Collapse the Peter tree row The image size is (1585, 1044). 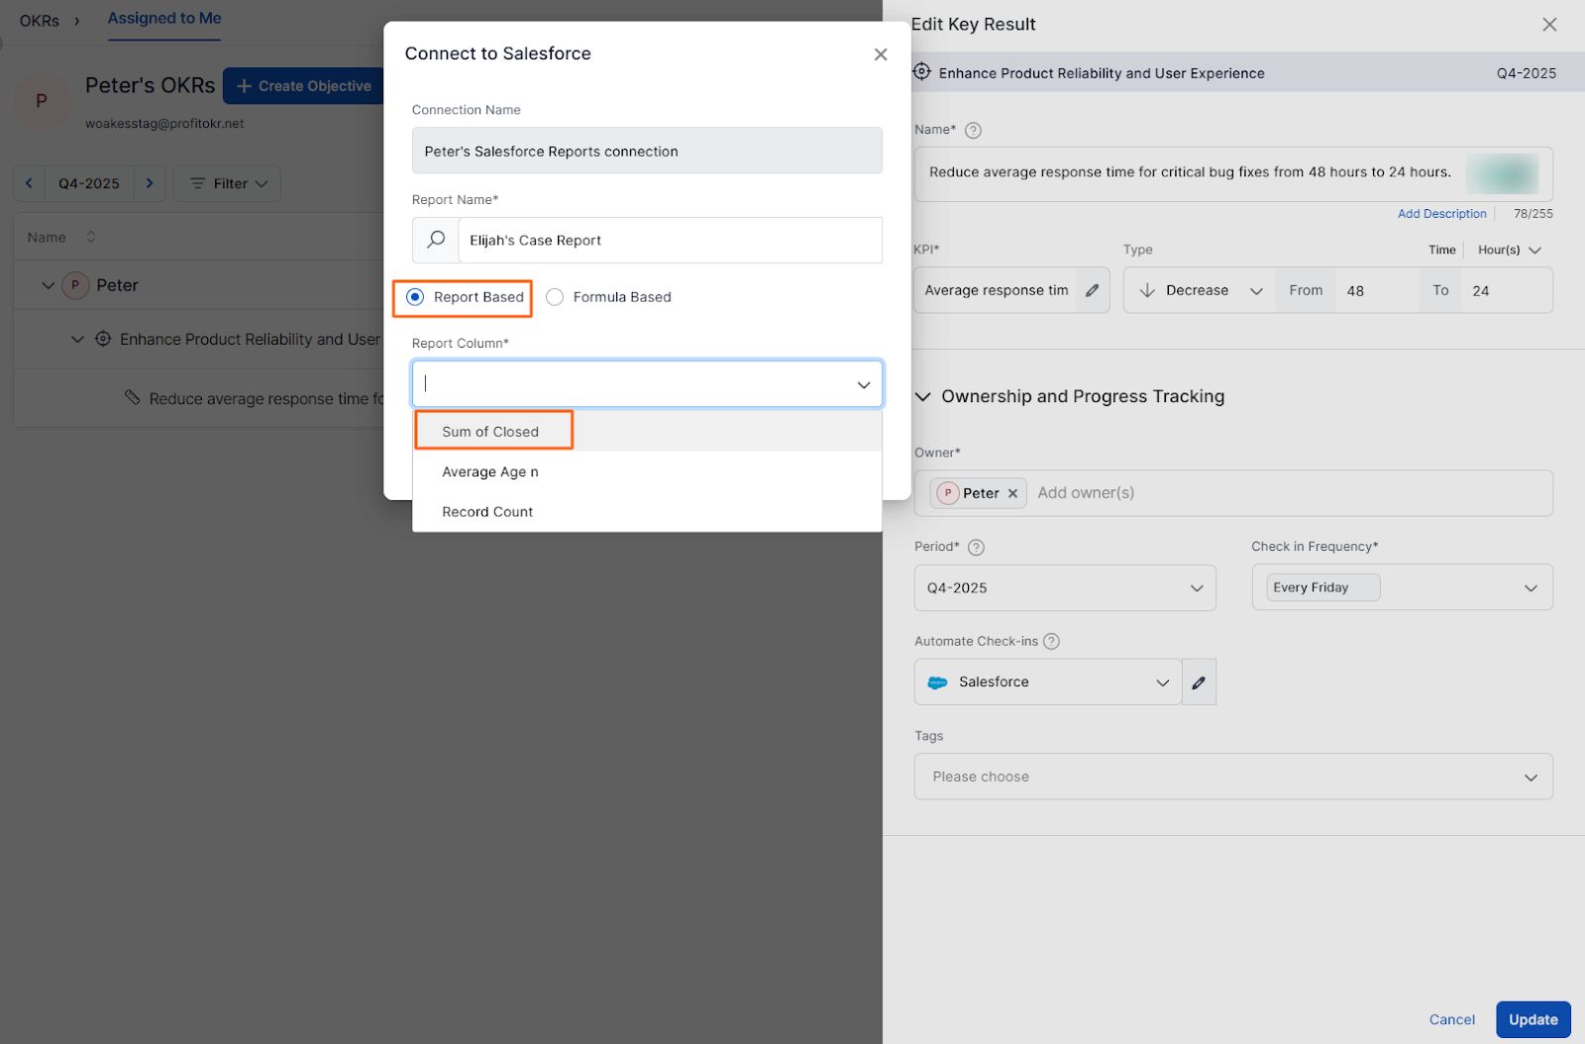(x=48, y=285)
